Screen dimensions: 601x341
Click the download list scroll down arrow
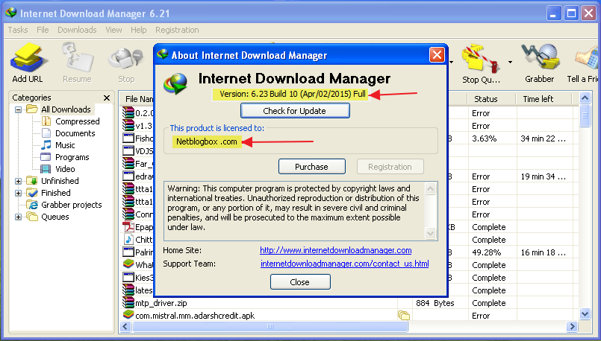point(585,314)
